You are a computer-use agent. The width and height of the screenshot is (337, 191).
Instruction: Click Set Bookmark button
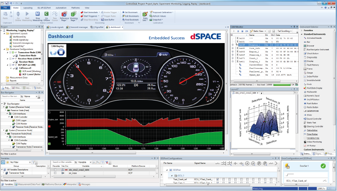tap(130, 12)
